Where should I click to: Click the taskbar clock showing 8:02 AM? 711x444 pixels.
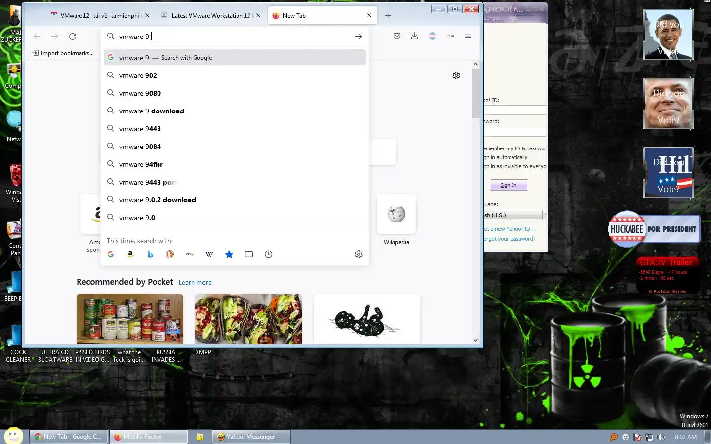(x=686, y=437)
